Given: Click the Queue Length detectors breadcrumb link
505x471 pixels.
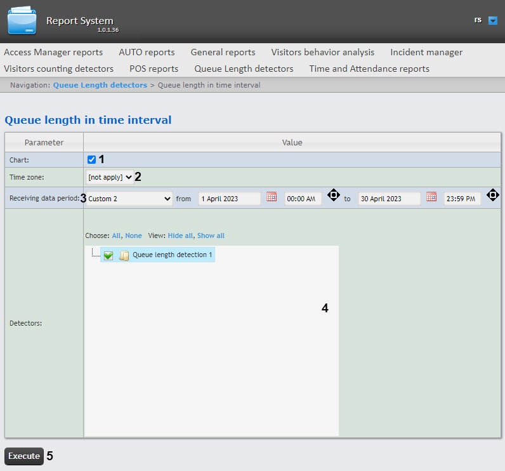Looking at the screenshot, I should click(100, 84).
